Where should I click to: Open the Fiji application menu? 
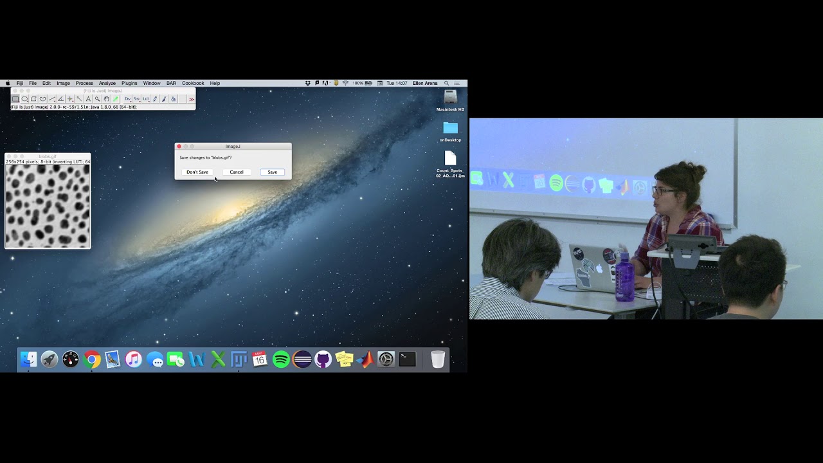click(20, 83)
